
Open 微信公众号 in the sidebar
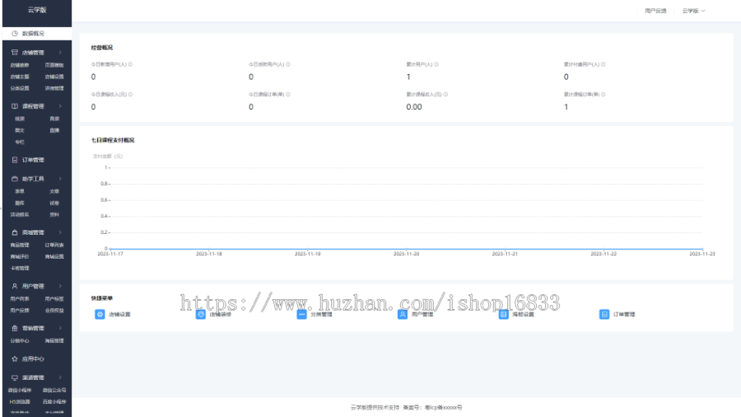(54, 391)
